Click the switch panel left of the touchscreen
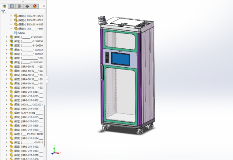The height and width of the screenshot is (160, 233). (107, 57)
